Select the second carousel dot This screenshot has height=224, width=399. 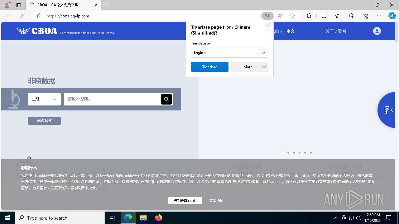[x=288, y=153]
